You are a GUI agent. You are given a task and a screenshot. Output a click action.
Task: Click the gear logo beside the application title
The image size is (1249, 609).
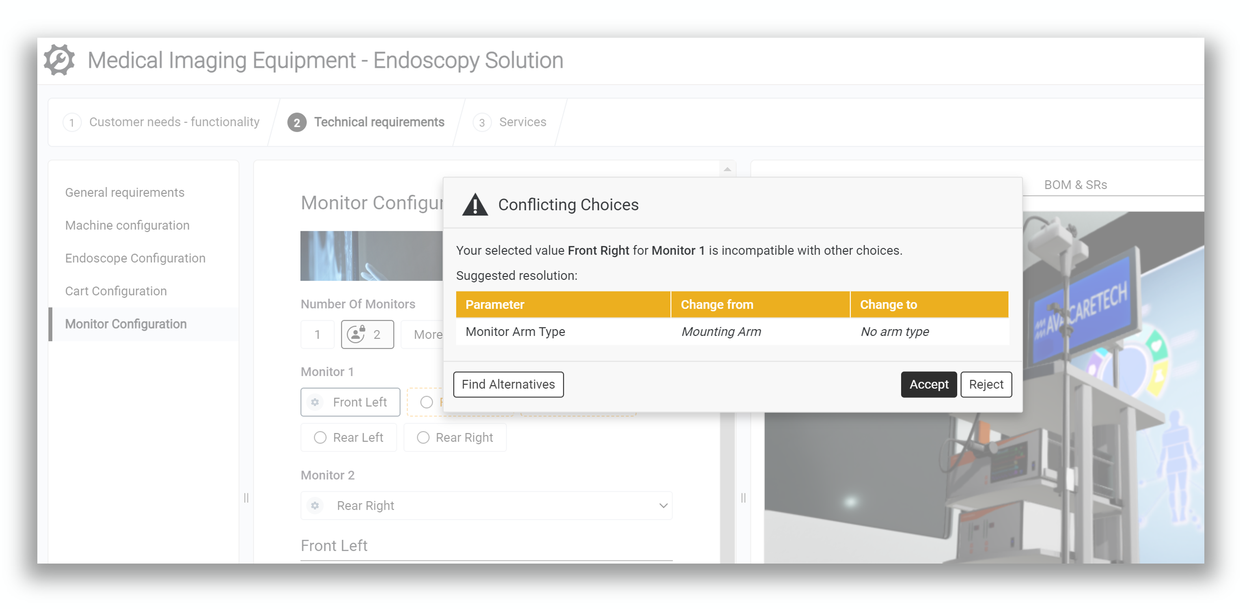[59, 60]
